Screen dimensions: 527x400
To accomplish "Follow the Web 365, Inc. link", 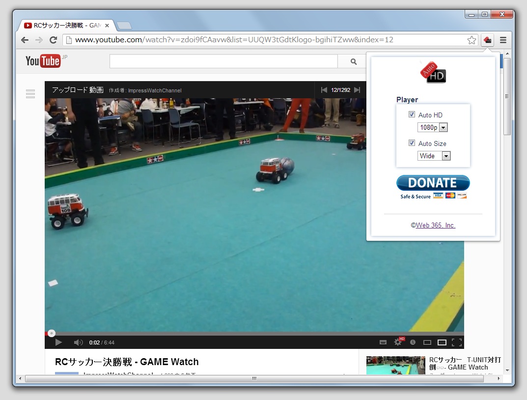I will pos(435,225).
